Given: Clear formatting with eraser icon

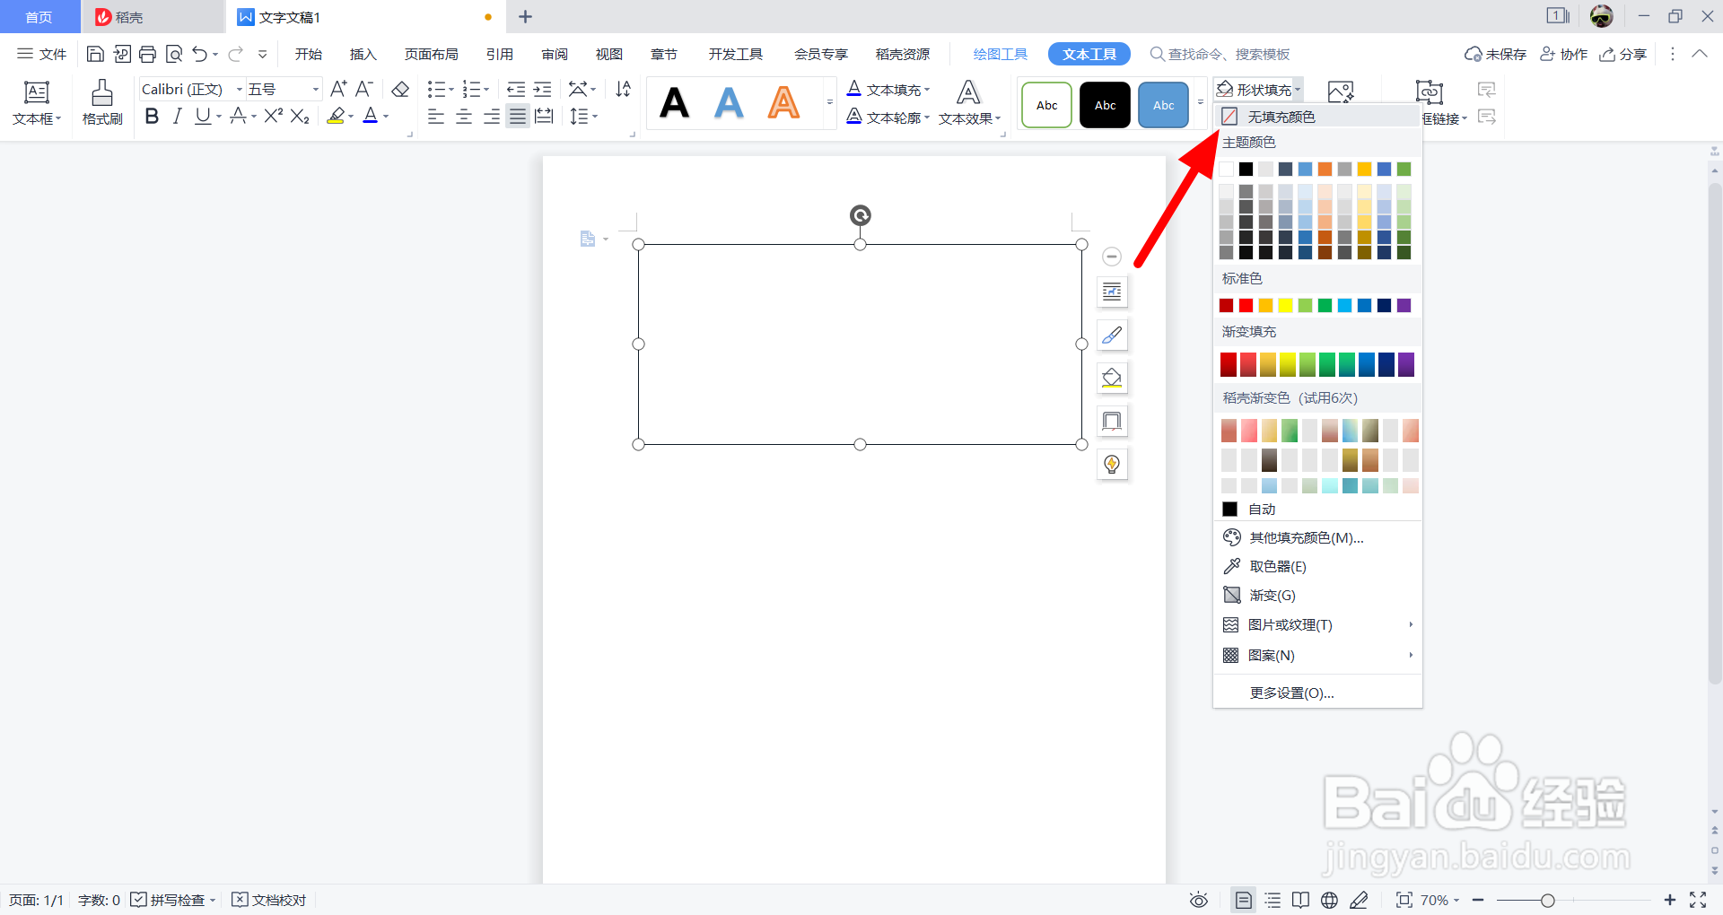Looking at the screenshot, I should pos(400,89).
